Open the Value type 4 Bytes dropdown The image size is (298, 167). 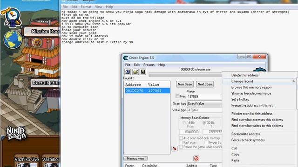coord(204,110)
